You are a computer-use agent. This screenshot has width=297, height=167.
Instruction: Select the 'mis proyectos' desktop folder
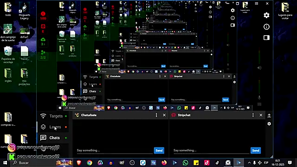(x=24, y=77)
